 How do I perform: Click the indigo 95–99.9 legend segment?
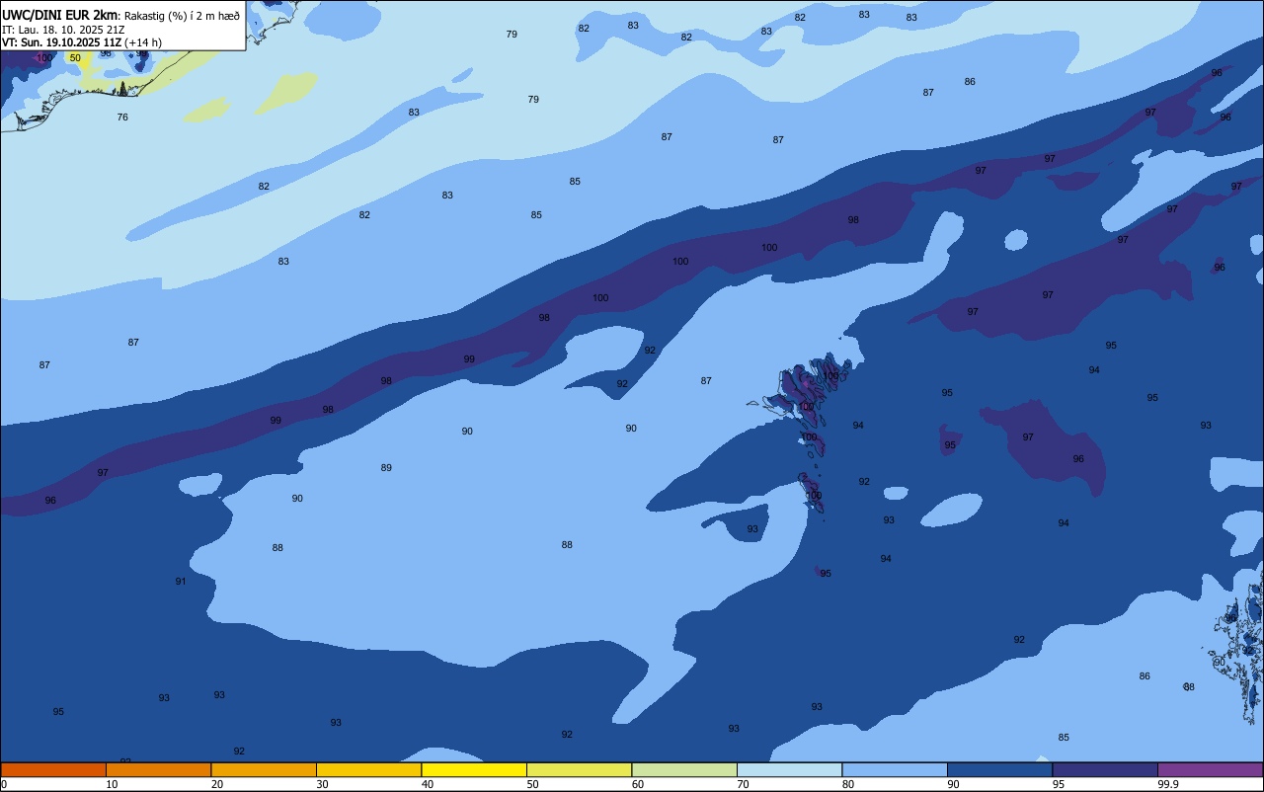pos(1105,769)
